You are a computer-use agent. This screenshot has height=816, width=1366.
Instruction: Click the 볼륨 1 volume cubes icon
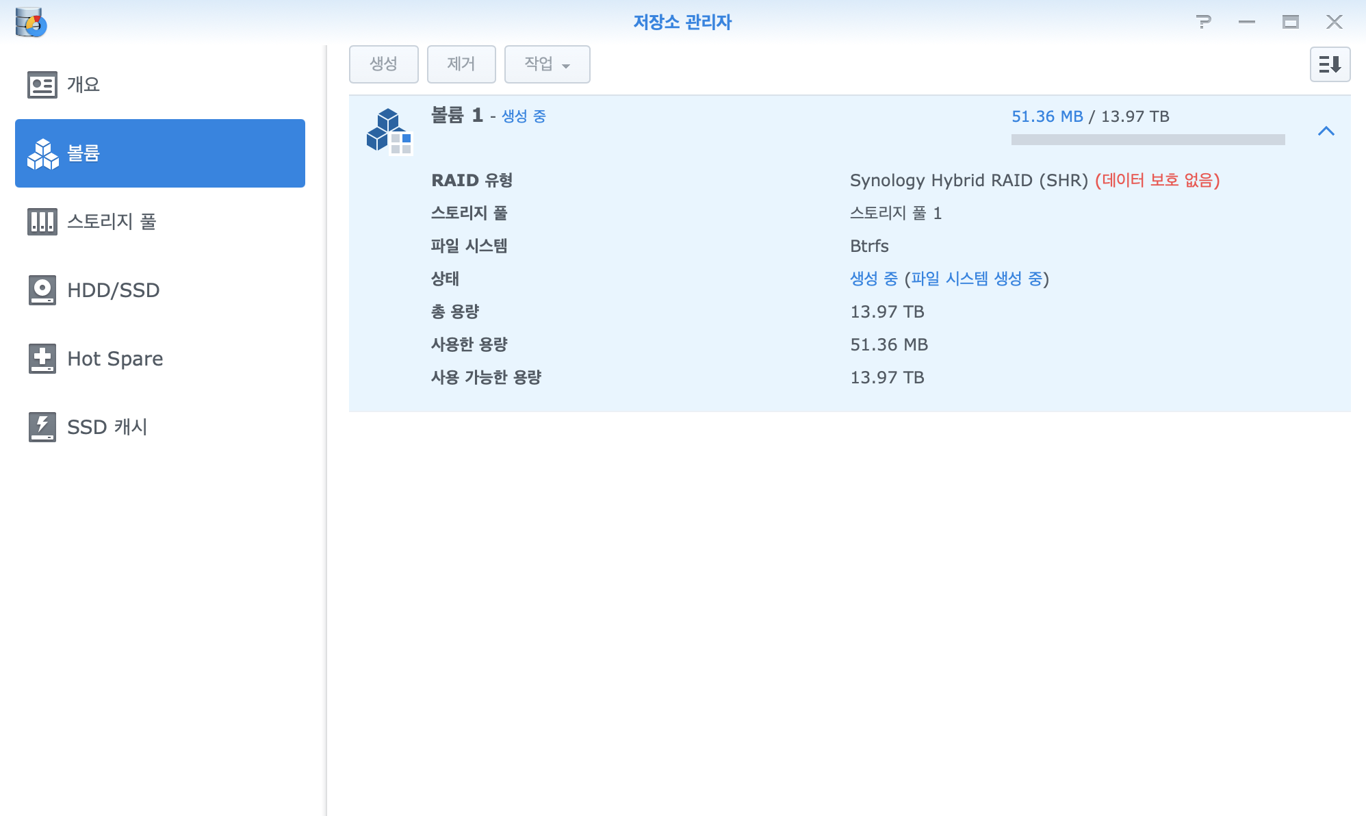389,131
